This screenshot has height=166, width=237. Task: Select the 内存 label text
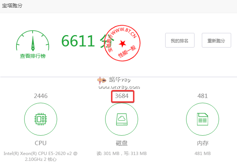click(203, 143)
